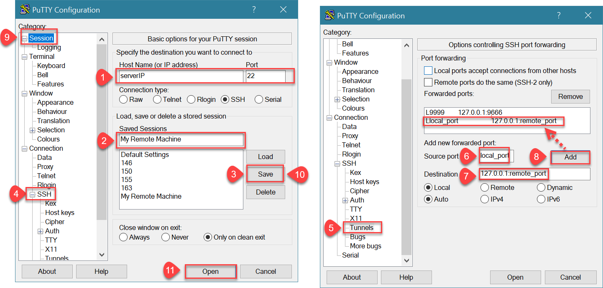Select saved session '155'
The image size is (603, 288).
(126, 179)
